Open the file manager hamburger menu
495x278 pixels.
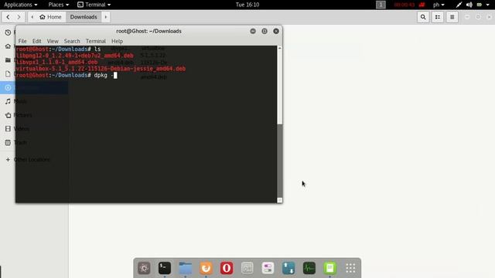pos(452,17)
